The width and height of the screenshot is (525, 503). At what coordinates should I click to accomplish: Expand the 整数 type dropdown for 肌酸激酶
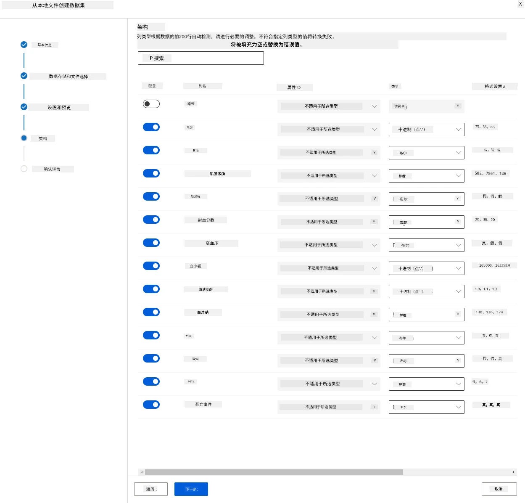point(427,176)
